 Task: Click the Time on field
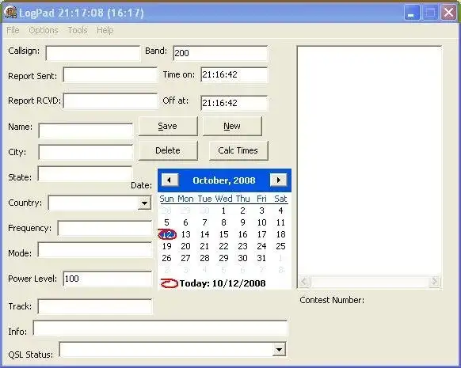point(234,75)
